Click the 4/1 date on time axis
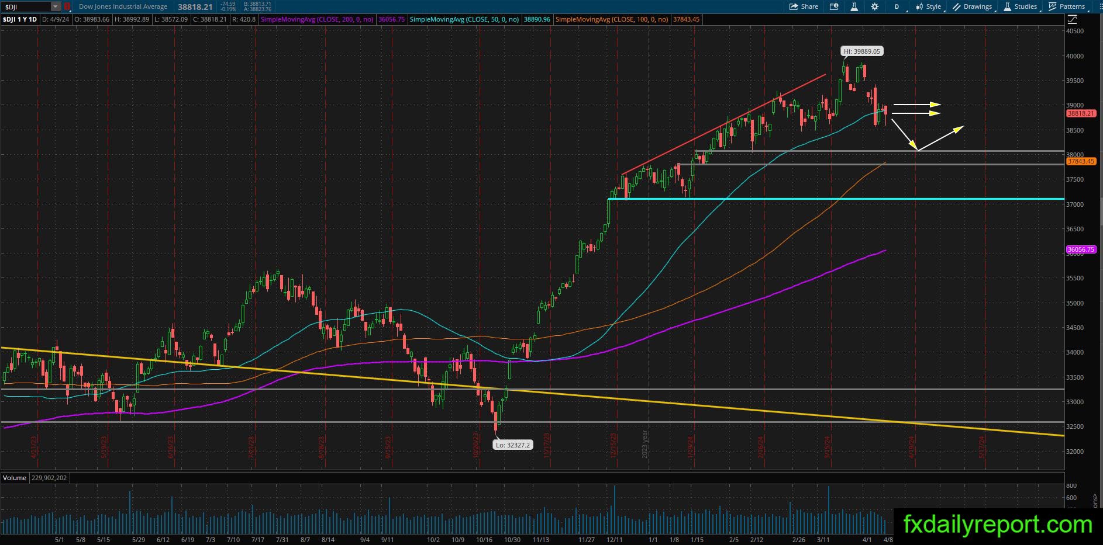This screenshot has height=545, width=1103. (867, 540)
